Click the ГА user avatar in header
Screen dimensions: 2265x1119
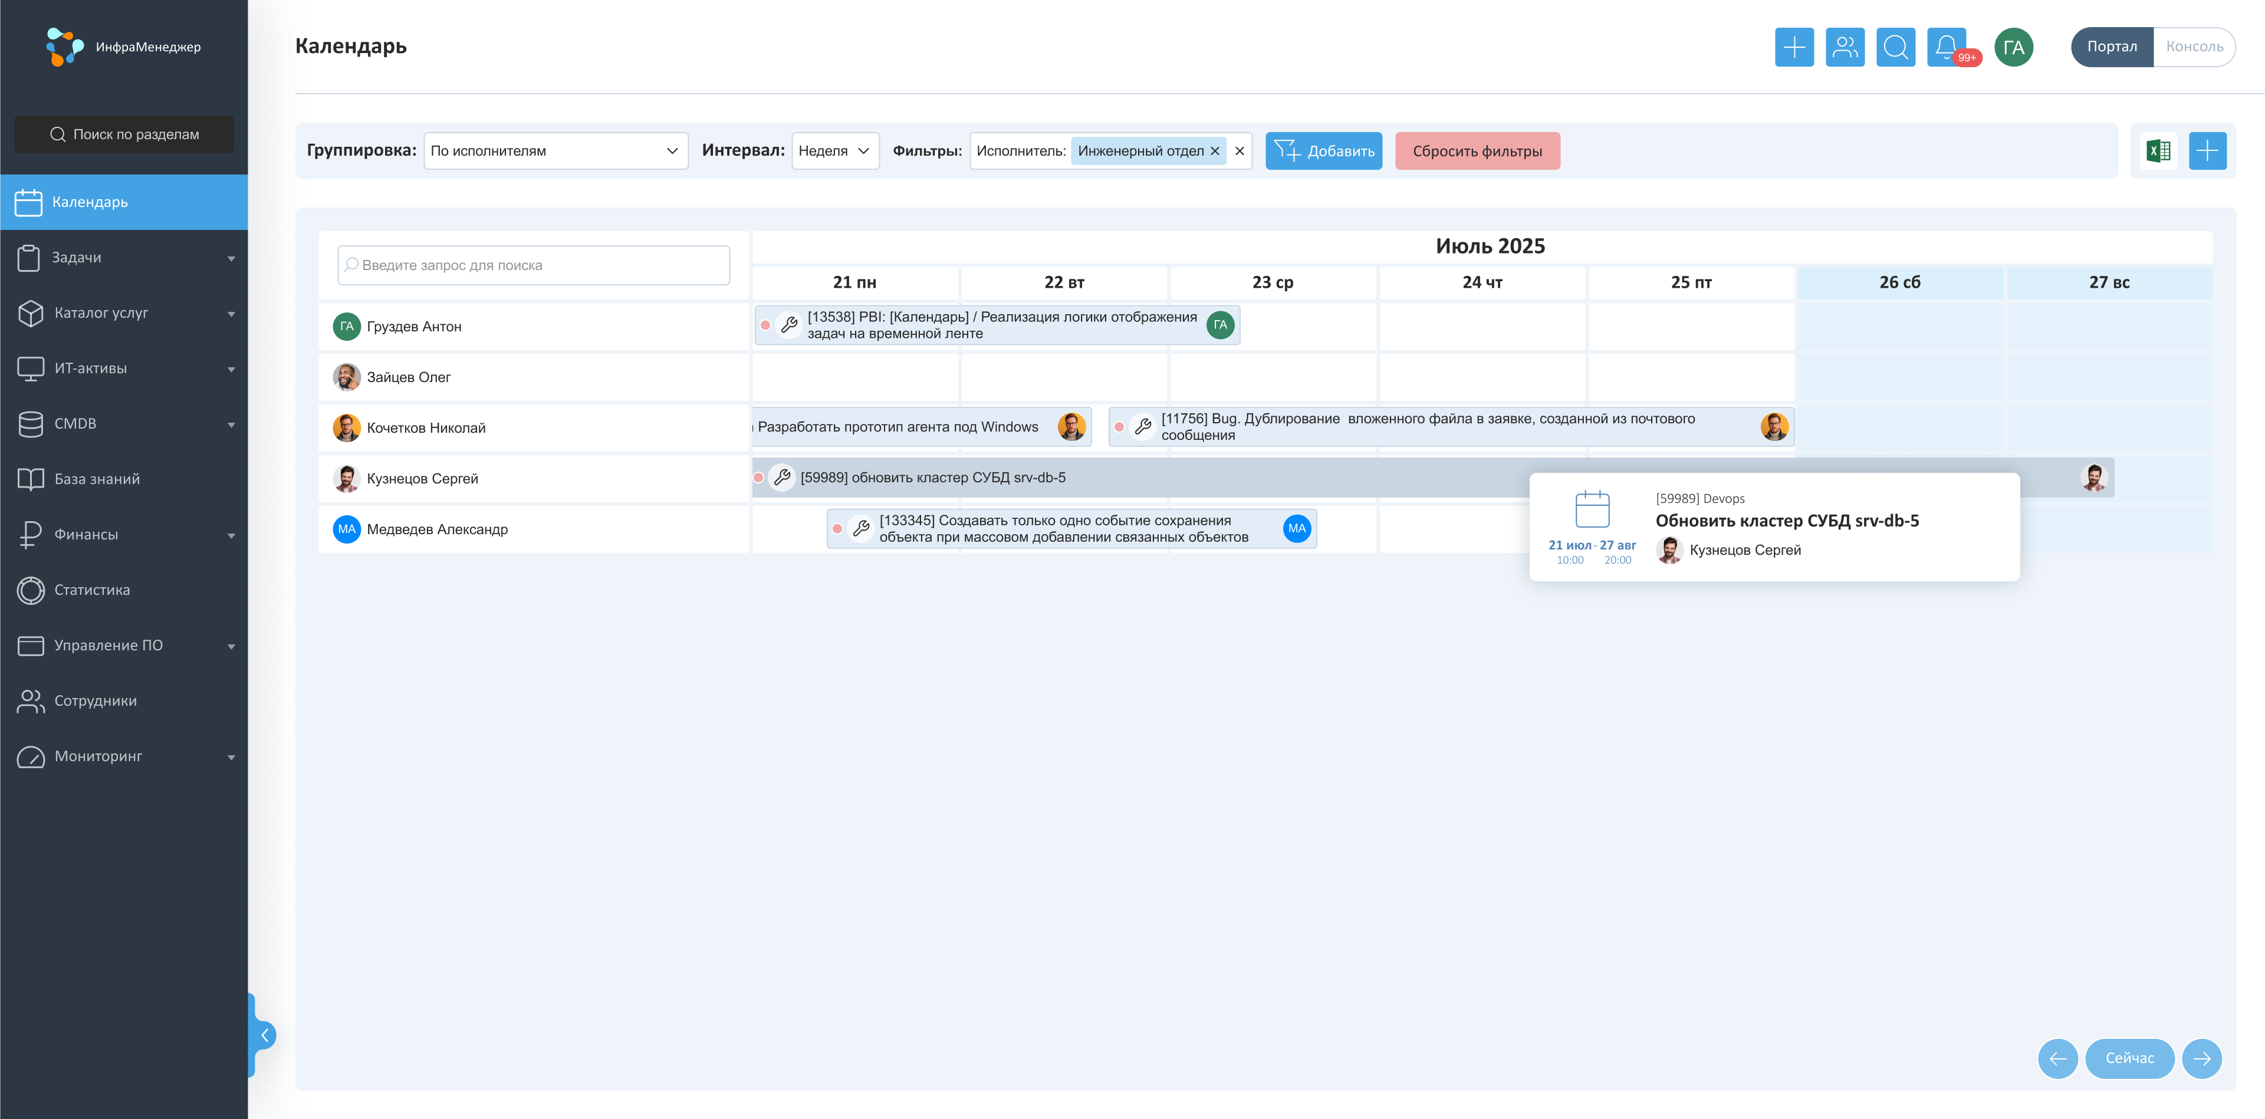click(2013, 48)
